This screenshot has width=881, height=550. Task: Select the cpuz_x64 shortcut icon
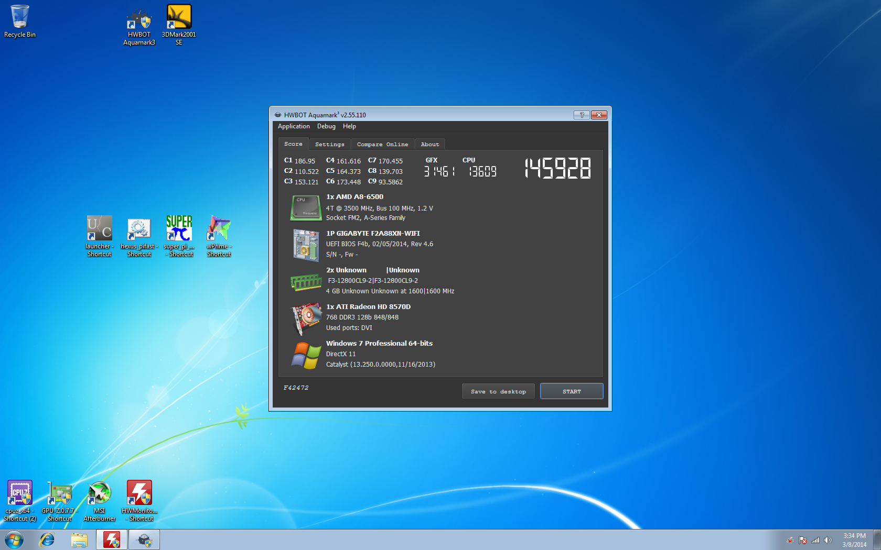coord(20,501)
